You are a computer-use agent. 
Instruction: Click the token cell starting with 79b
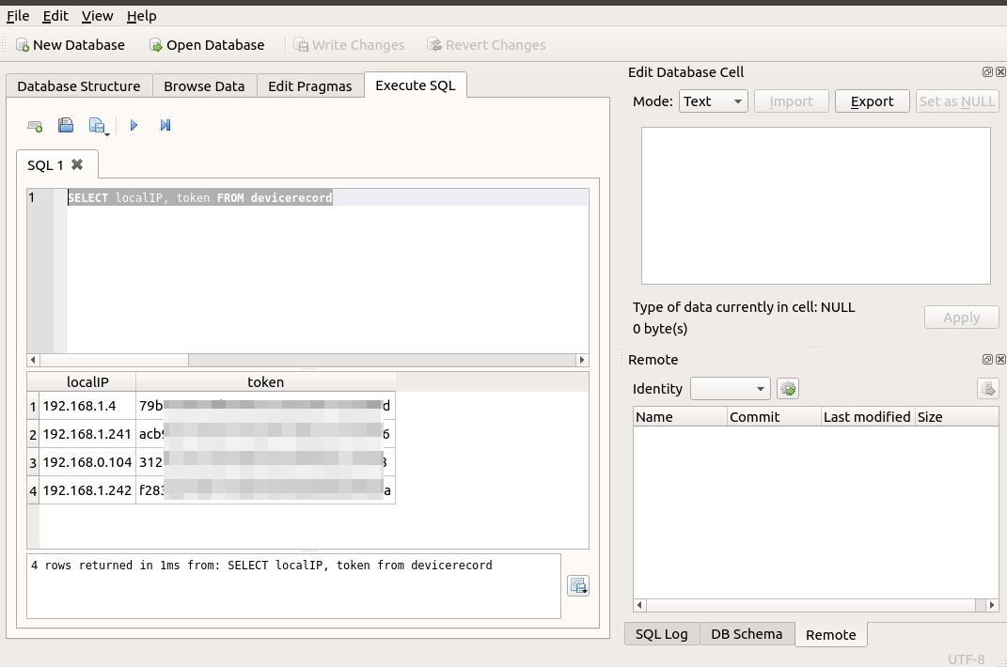(x=266, y=406)
